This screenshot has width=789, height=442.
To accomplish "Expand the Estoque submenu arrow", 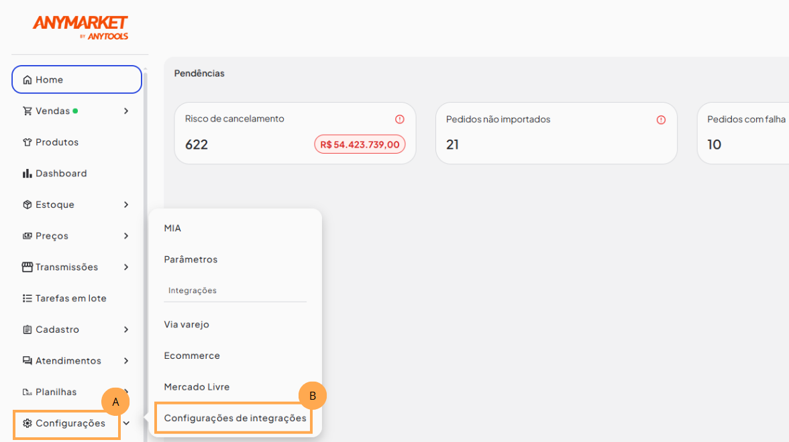I will click(x=126, y=205).
